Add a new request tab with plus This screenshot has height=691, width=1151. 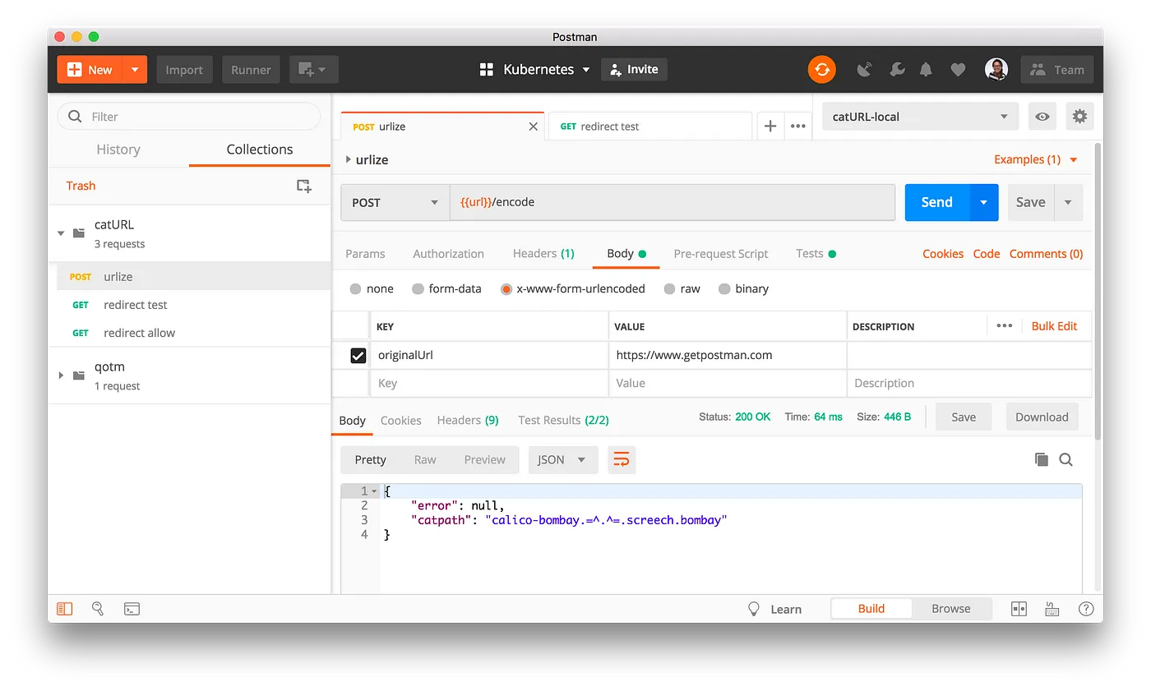click(770, 126)
